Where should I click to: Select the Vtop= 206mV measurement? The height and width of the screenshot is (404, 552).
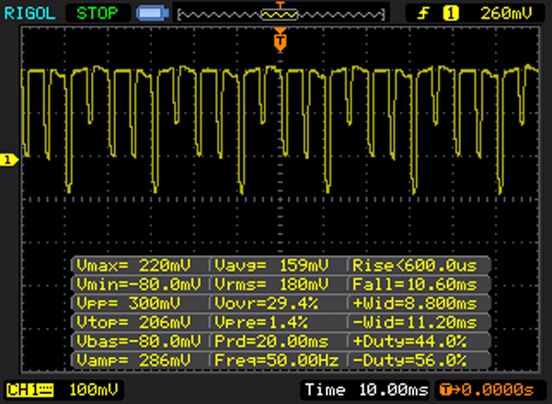click(x=133, y=322)
